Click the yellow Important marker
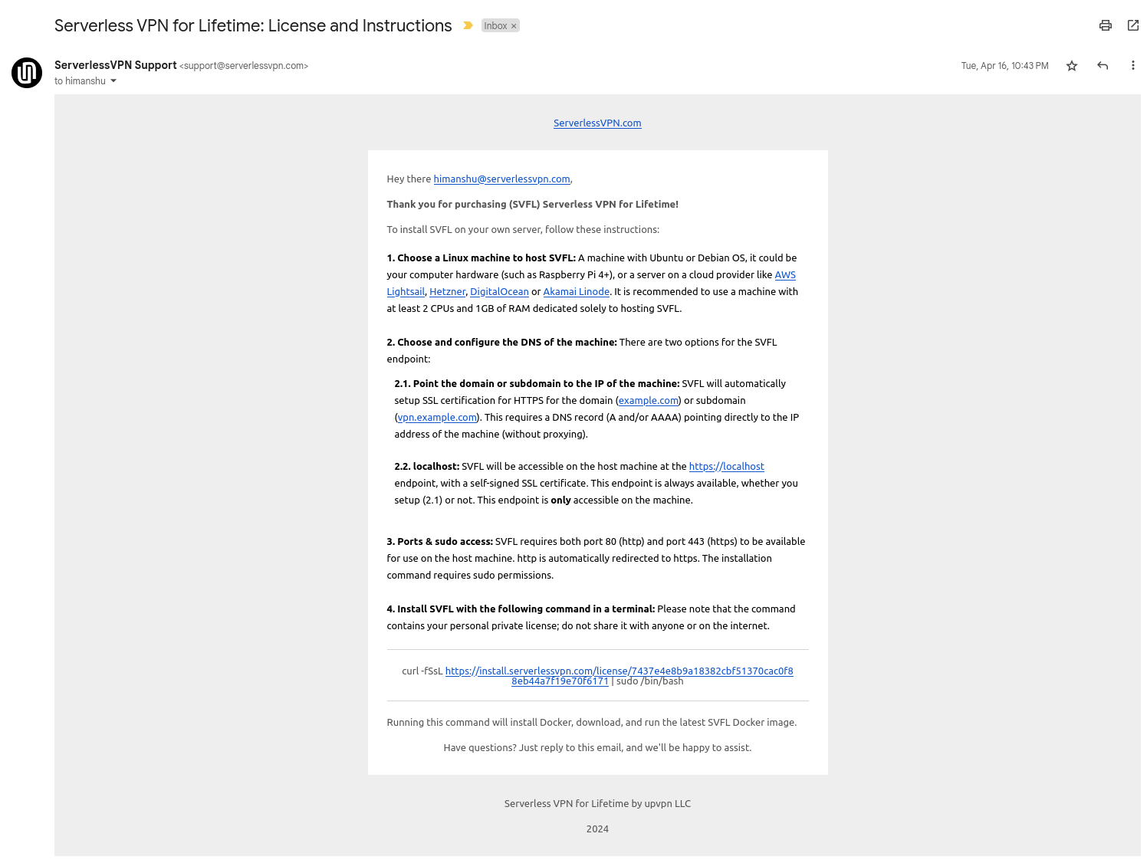This screenshot has height=863, width=1147. pos(467,25)
